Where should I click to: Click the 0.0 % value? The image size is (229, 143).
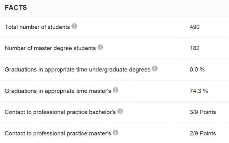(197, 70)
